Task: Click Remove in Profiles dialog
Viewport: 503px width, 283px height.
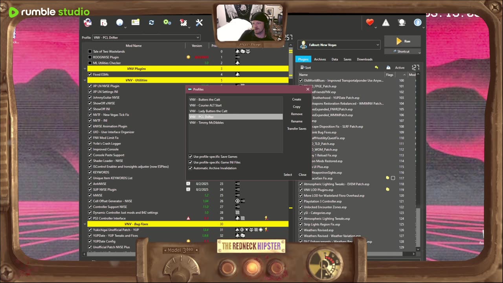Action: tap(297, 114)
